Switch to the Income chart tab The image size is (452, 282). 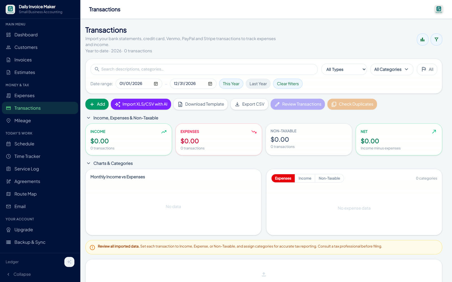point(305,178)
